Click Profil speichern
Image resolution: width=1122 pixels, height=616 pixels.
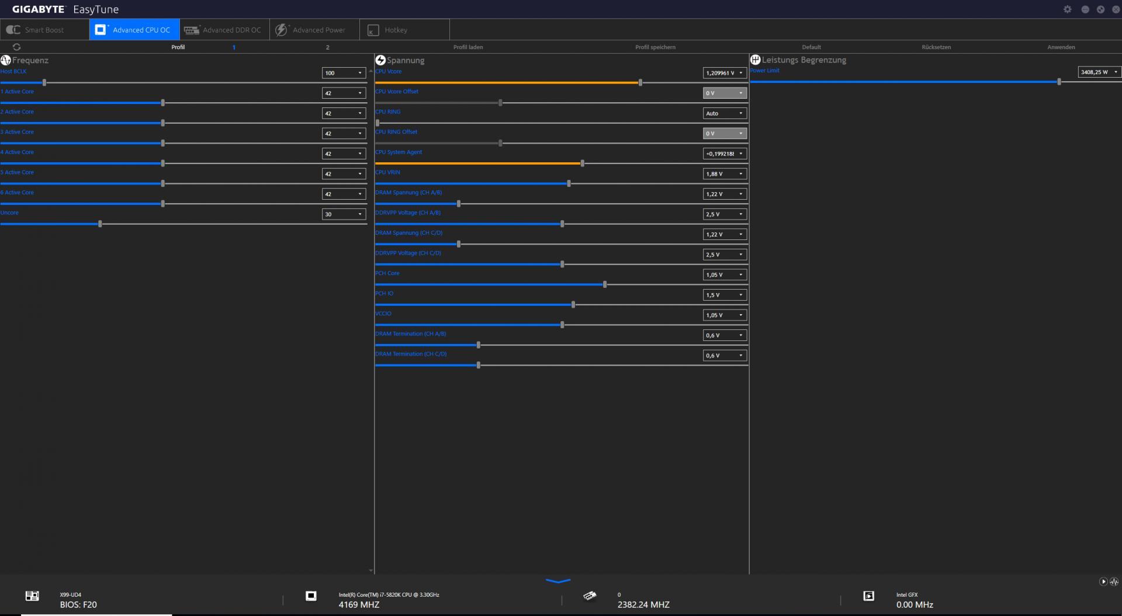[655, 47]
